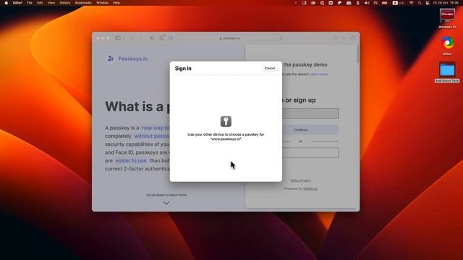Open the blue folder on the desktop
This screenshot has width=463, height=260.
[x=447, y=70]
